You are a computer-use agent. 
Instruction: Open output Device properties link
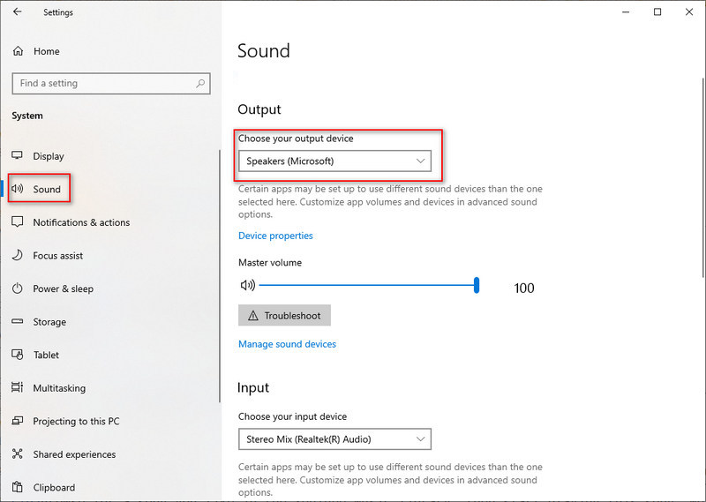click(x=275, y=236)
